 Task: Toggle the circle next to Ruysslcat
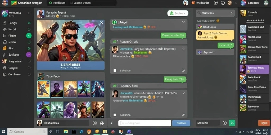point(29,61)
